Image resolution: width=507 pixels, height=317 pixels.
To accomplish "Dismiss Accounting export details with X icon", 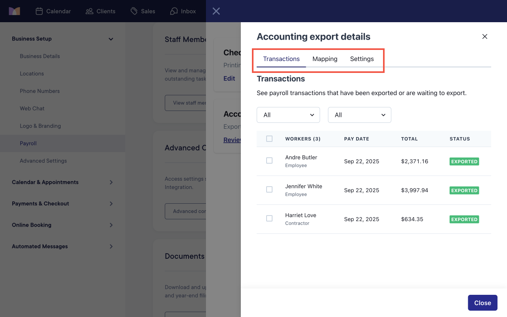I will click(485, 36).
